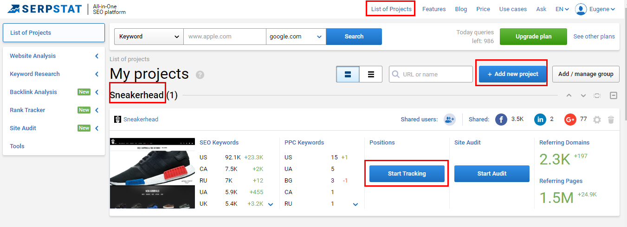This screenshot has width=627, height=227.
Task: Go to the Blog page
Action: [x=461, y=9]
